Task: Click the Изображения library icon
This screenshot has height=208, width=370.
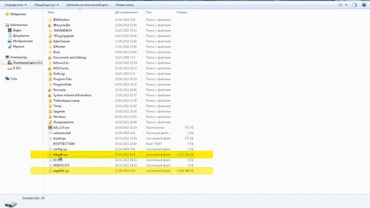Action: click(10, 41)
